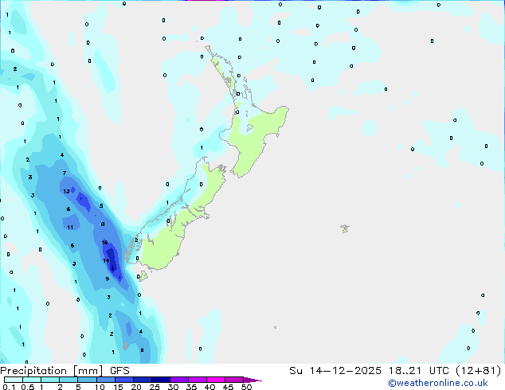This screenshot has width=505, height=390.
Task: Select the 5 to 10 mm legend color
Action: pyautogui.click(x=87, y=380)
